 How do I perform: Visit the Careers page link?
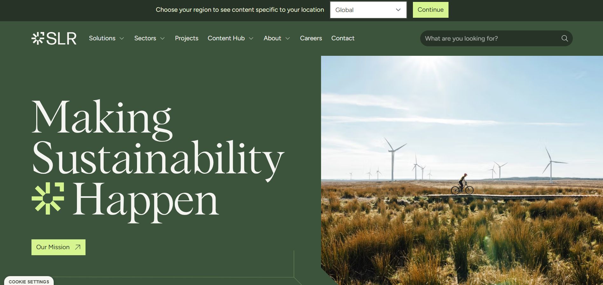coord(311,38)
